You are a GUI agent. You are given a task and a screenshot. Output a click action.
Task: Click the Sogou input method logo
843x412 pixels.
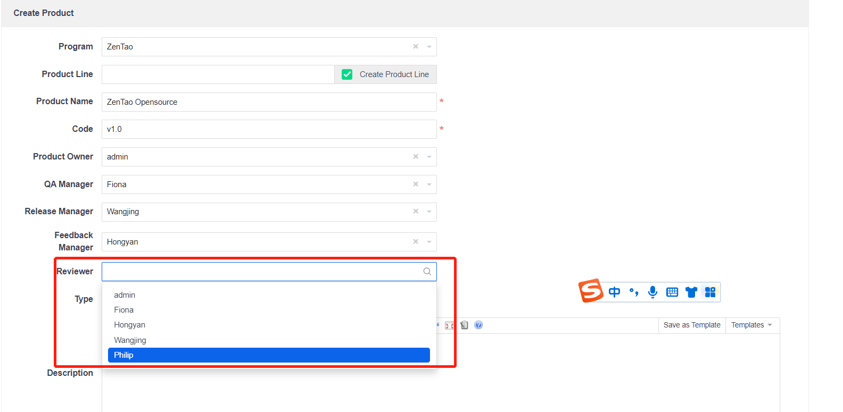591,291
